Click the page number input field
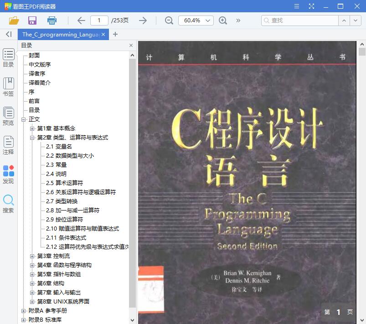366x324 pixels. point(99,21)
